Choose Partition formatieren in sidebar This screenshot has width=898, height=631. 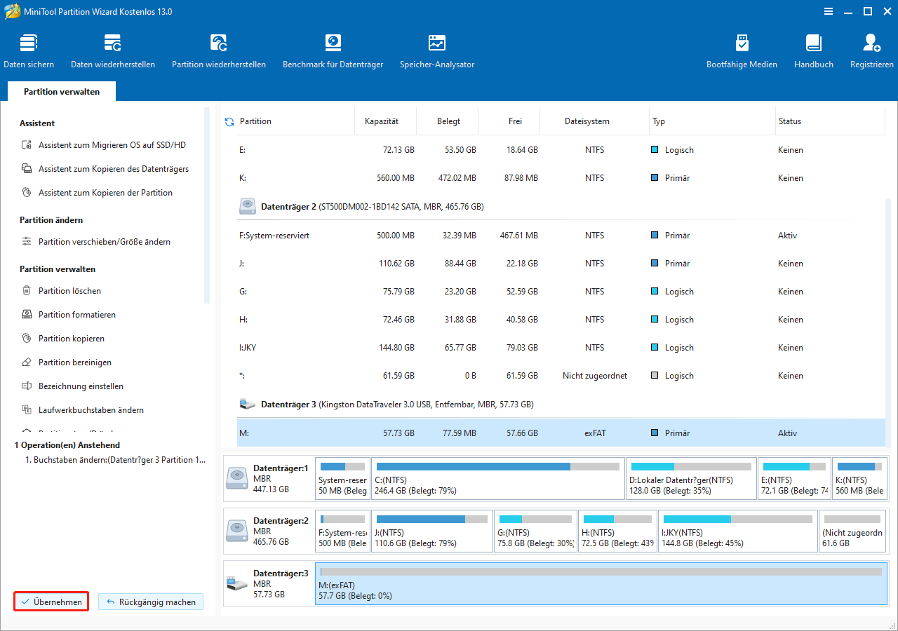point(77,315)
